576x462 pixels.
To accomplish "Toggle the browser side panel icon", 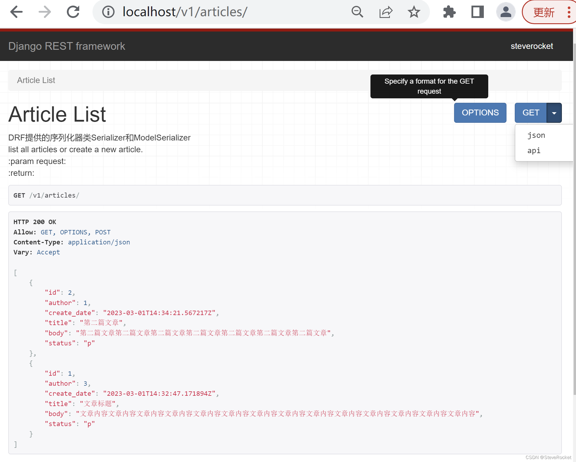I will [x=477, y=12].
